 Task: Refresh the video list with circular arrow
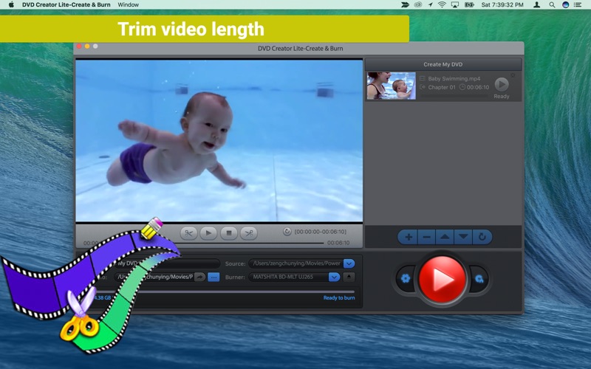tap(482, 237)
